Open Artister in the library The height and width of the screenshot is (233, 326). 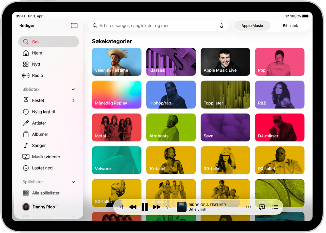pyautogui.click(x=49, y=123)
